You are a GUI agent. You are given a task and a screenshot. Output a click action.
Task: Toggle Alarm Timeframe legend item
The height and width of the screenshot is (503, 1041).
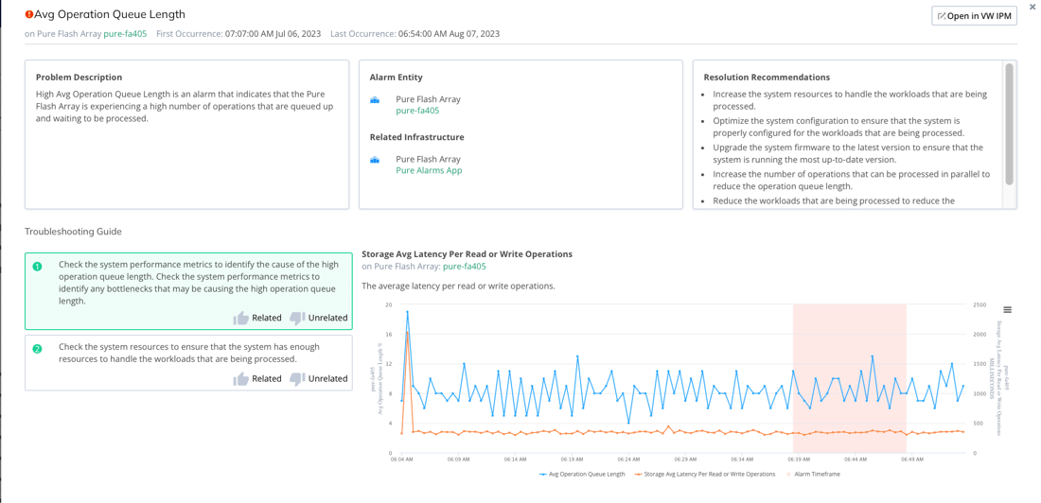[x=813, y=475]
